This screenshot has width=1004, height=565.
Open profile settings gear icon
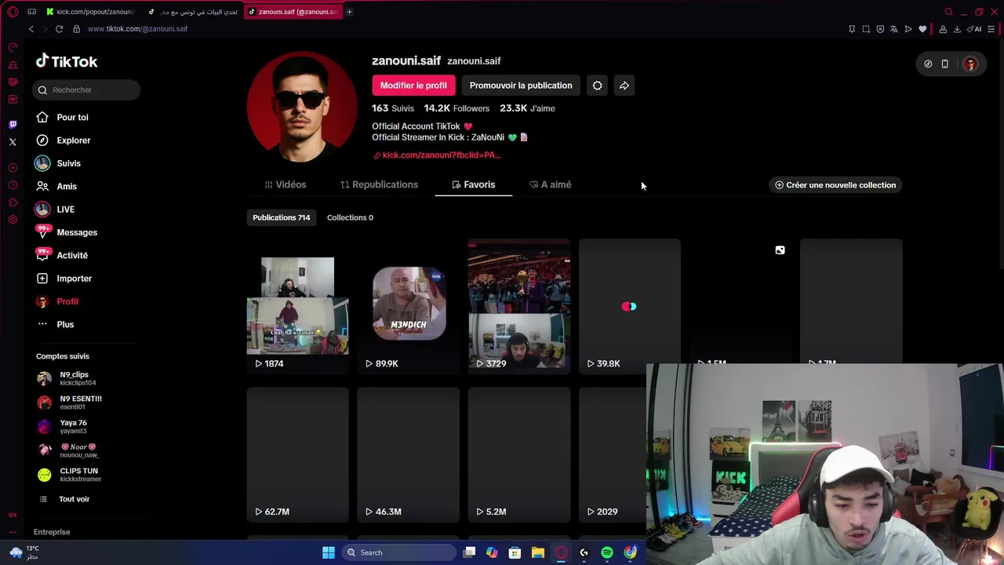tap(597, 86)
